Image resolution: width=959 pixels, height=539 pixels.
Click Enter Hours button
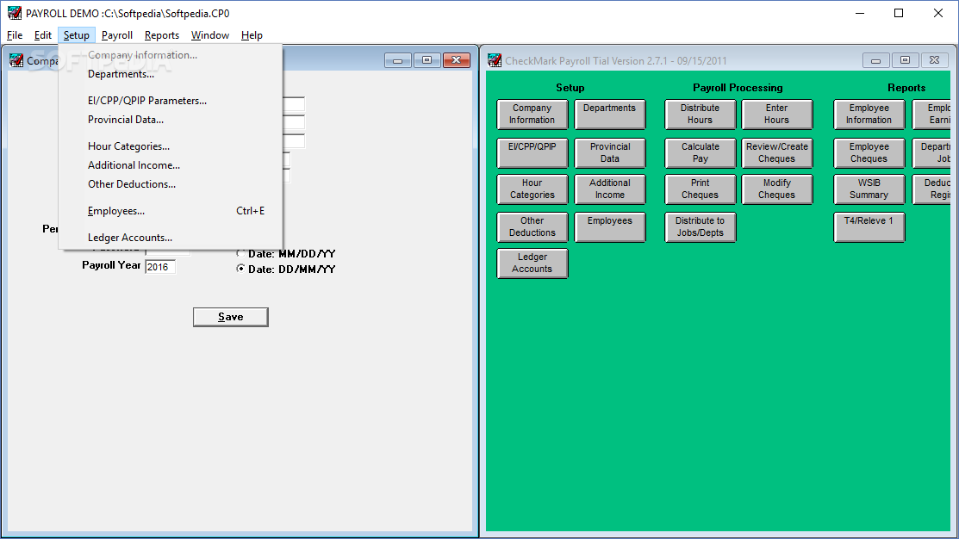point(776,115)
